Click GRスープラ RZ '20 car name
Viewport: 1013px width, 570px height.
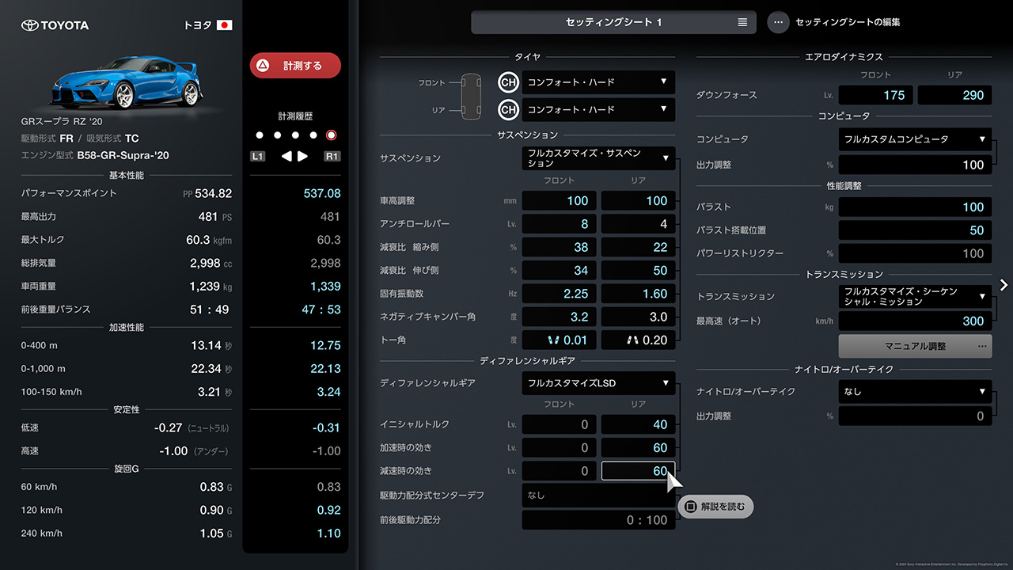62,122
